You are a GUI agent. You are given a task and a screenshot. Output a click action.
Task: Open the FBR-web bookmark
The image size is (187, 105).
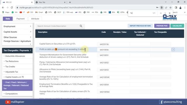pyautogui.click(x=68, y=12)
